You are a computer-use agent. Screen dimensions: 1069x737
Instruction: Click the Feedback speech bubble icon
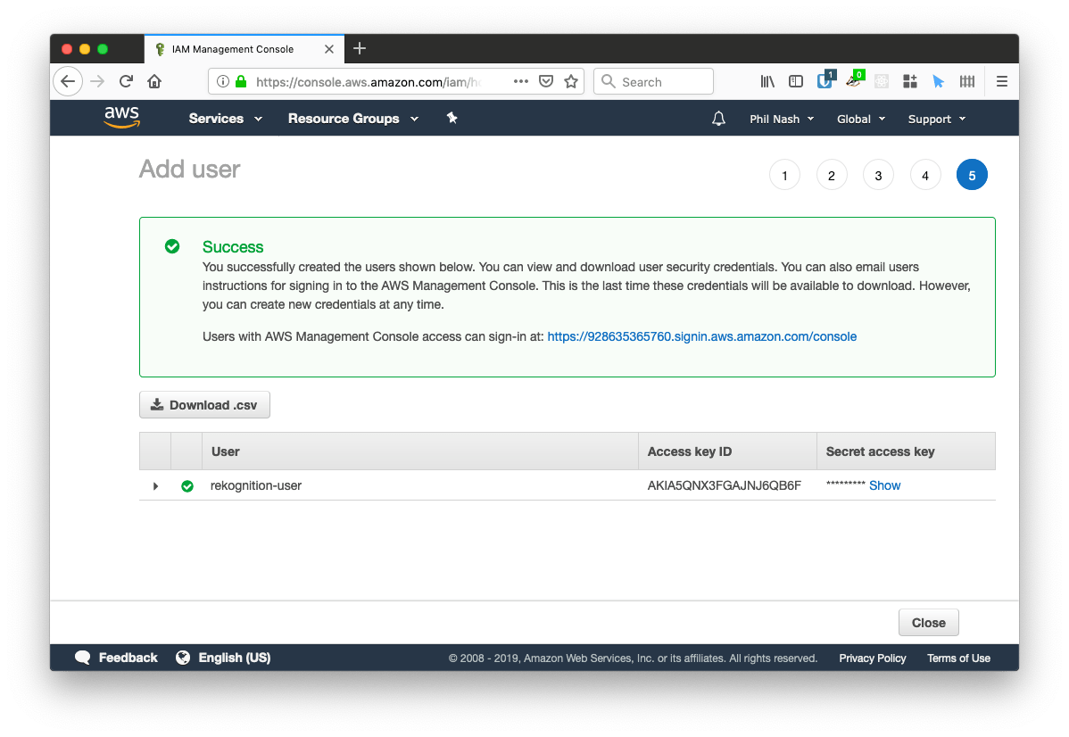[x=82, y=658]
